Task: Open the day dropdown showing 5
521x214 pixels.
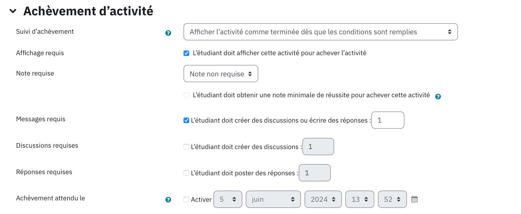Action: point(228,199)
